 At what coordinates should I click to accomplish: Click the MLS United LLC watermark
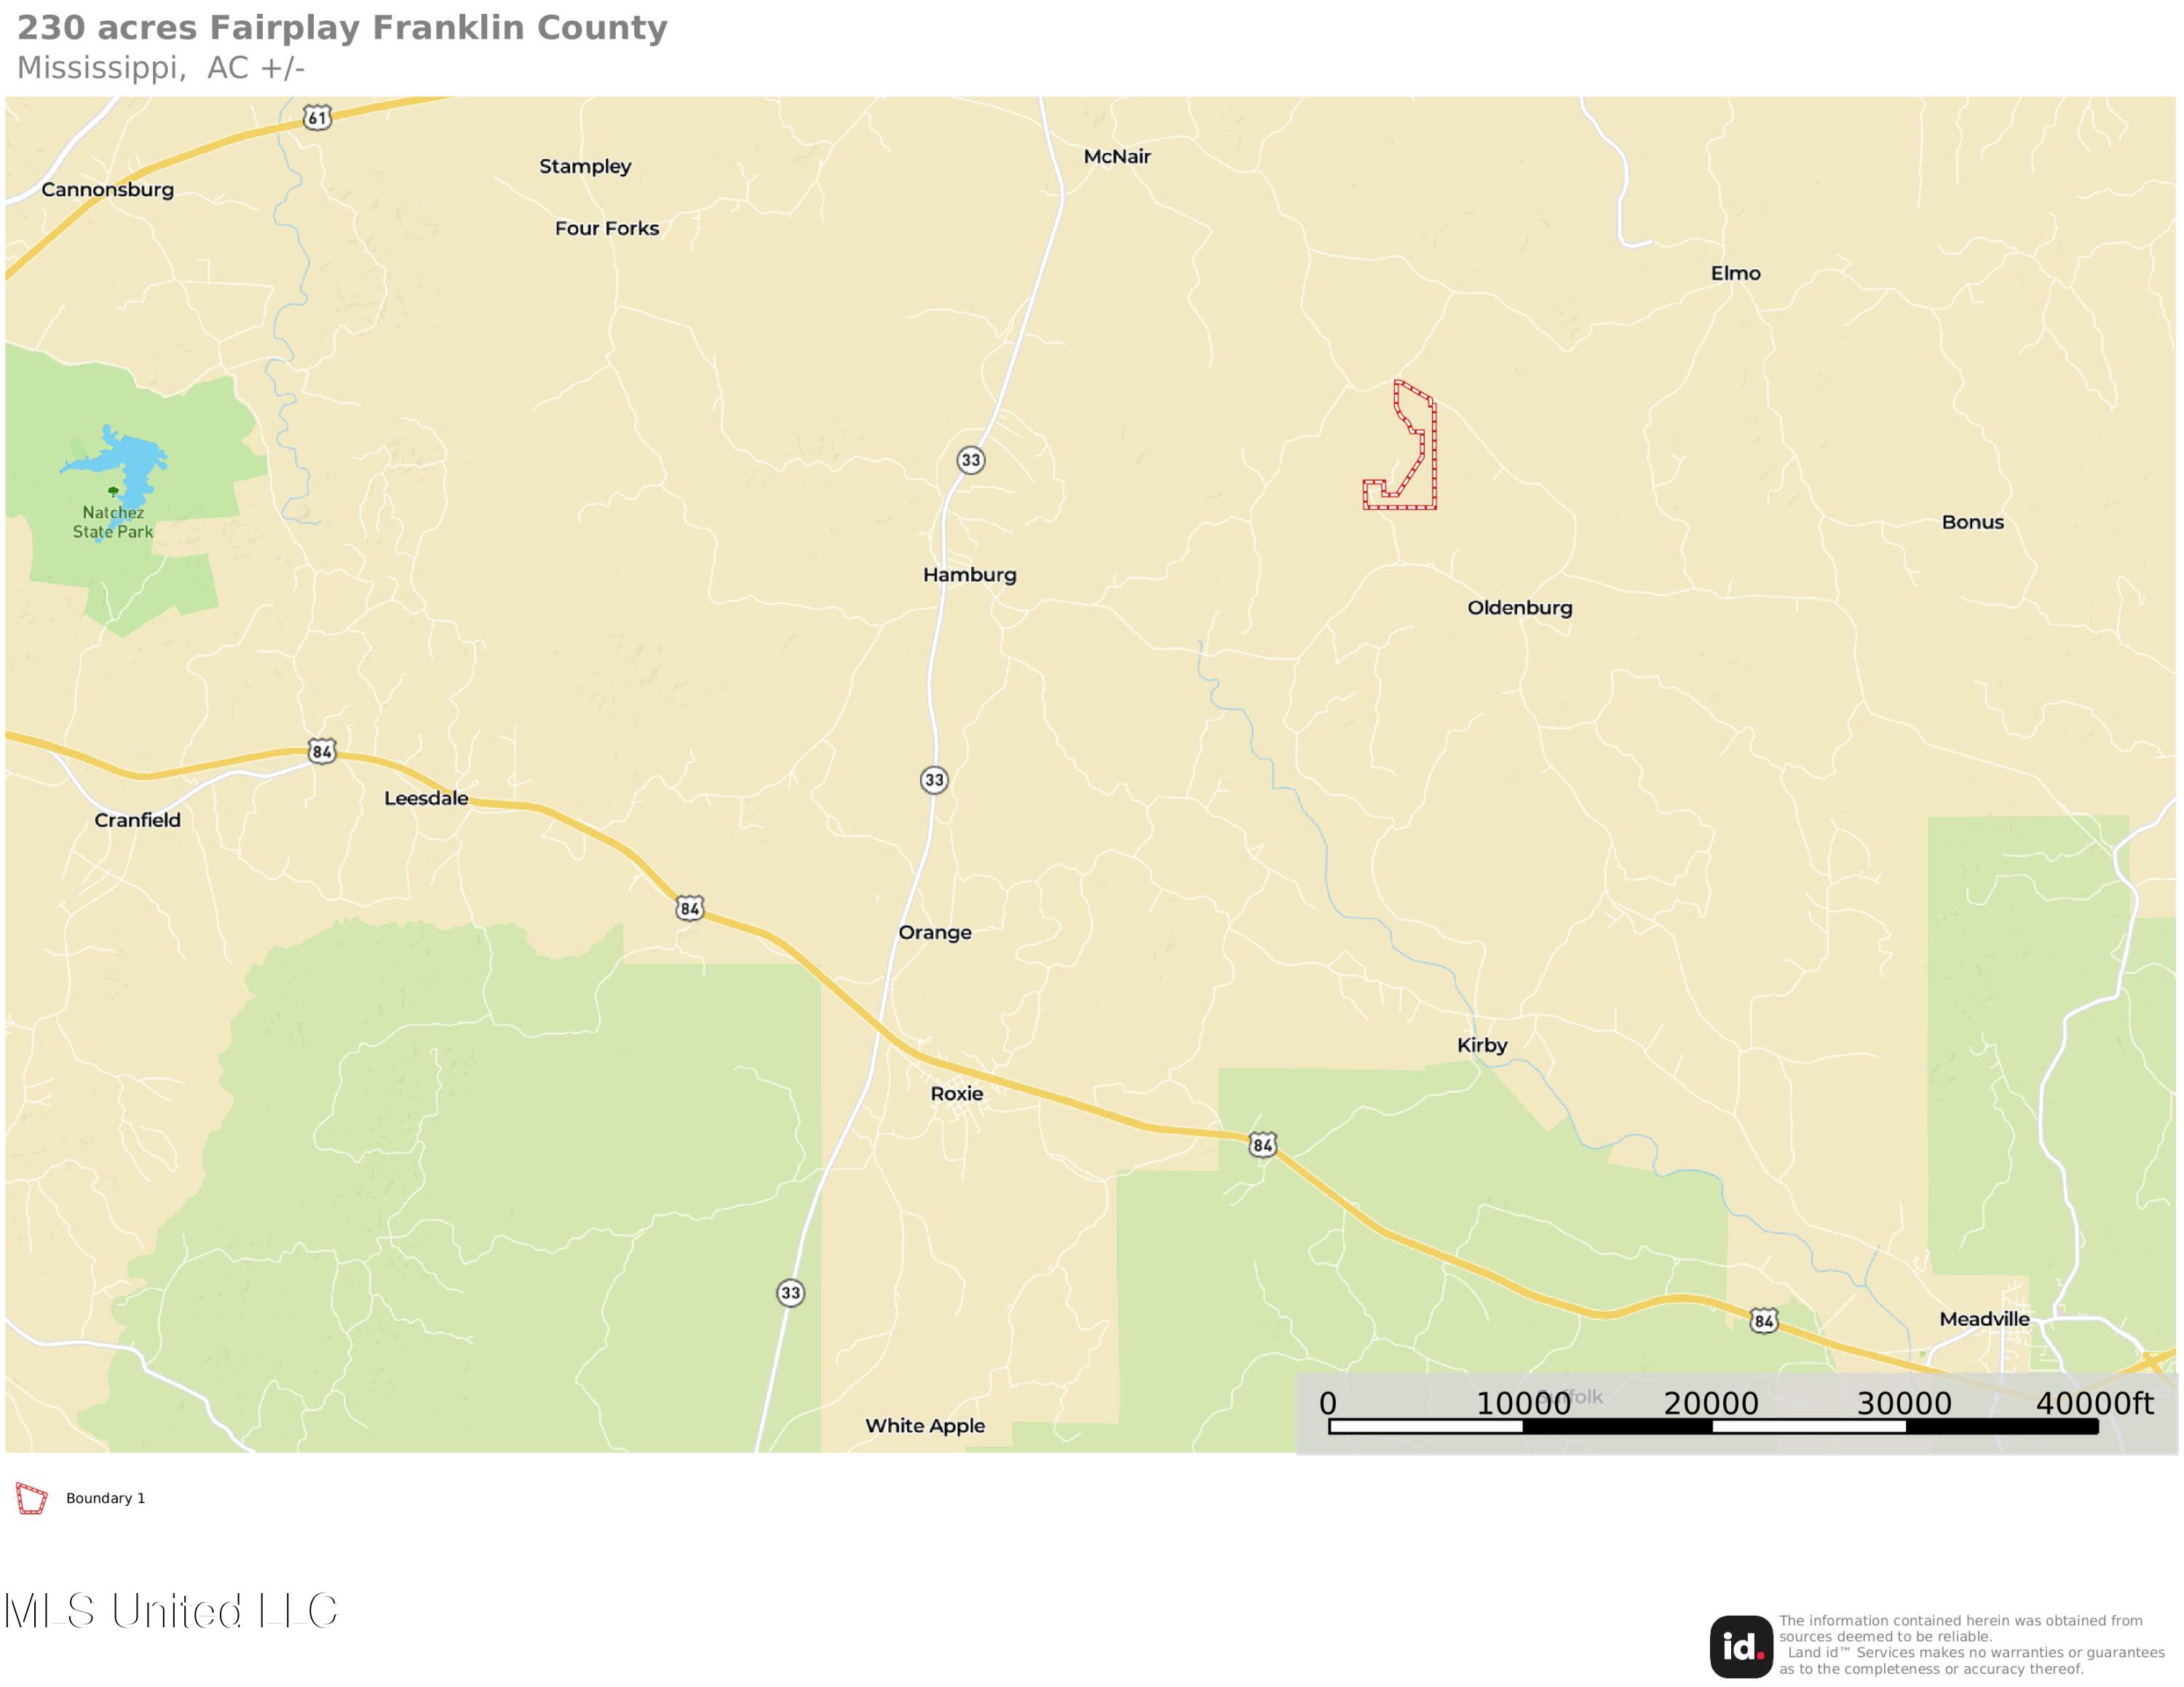click(x=172, y=1611)
